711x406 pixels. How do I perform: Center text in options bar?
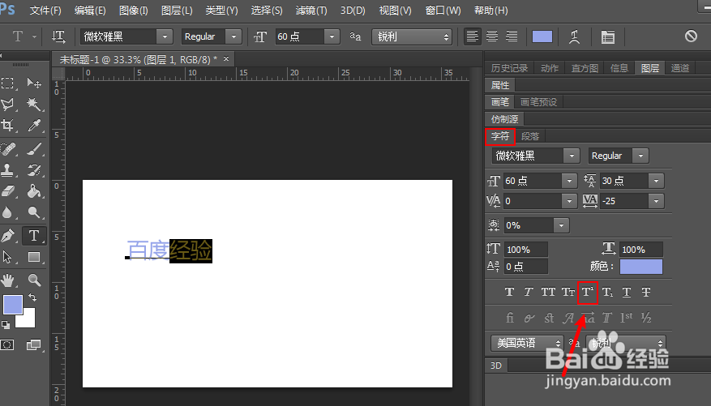[492, 36]
